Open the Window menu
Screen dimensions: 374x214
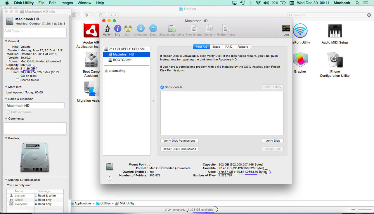pyautogui.click(x=84, y=3)
